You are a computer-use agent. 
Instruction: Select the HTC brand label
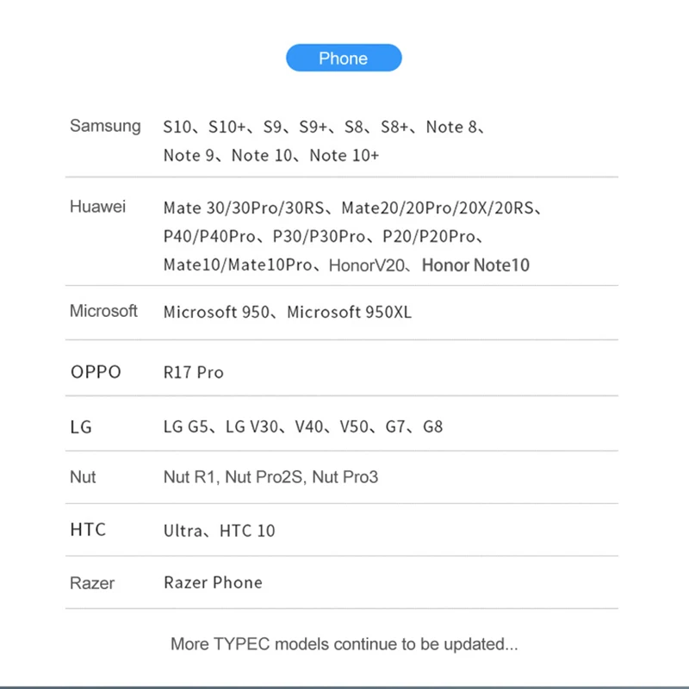click(x=88, y=530)
